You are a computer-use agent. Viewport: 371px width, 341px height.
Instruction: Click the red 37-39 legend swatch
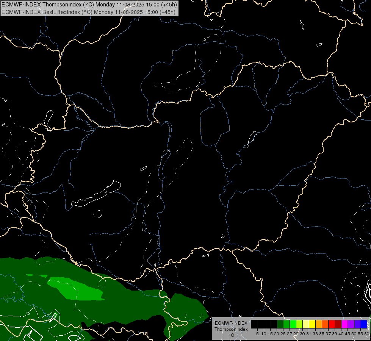click(332, 324)
